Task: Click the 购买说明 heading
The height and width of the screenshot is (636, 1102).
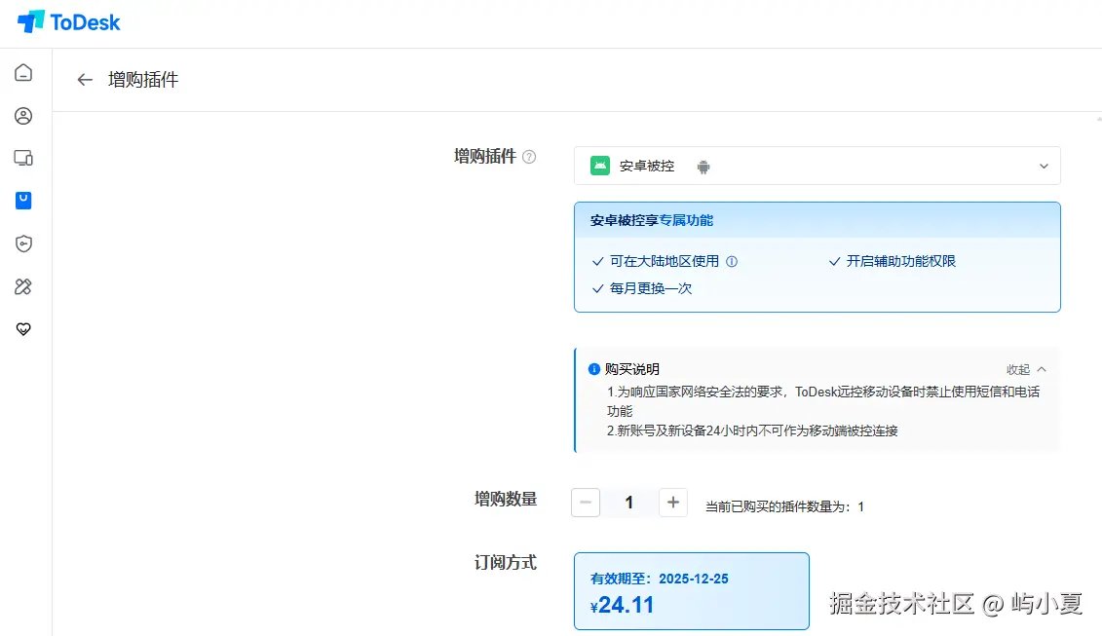Action: 631,369
